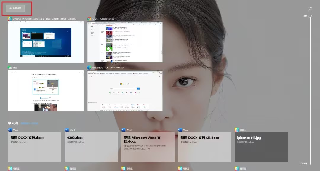The height and width of the screenshot is (171, 320).
Task: Open the 0303.docx timeline activity card
Action: coord(91,147)
